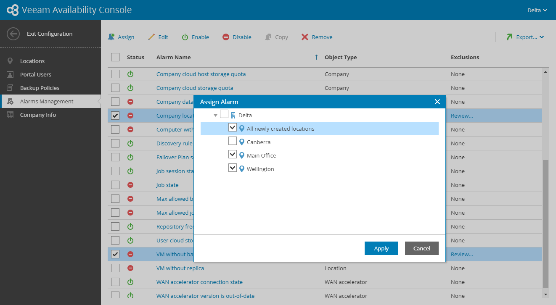Click status icon for VM without replica
The width and height of the screenshot is (556, 305).
(x=130, y=268)
